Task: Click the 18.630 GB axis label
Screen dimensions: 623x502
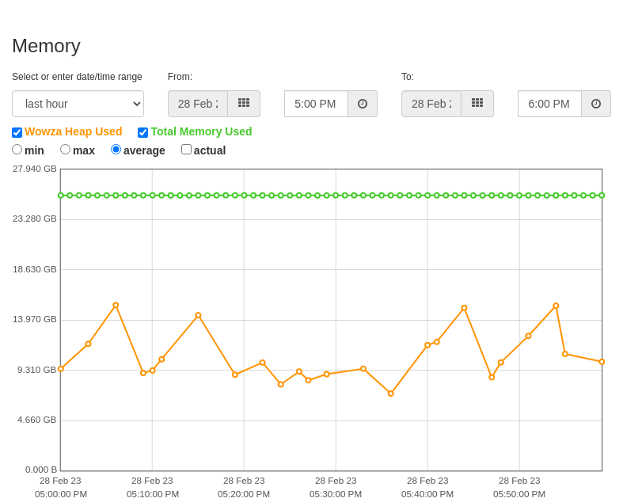Action: coord(35,269)
